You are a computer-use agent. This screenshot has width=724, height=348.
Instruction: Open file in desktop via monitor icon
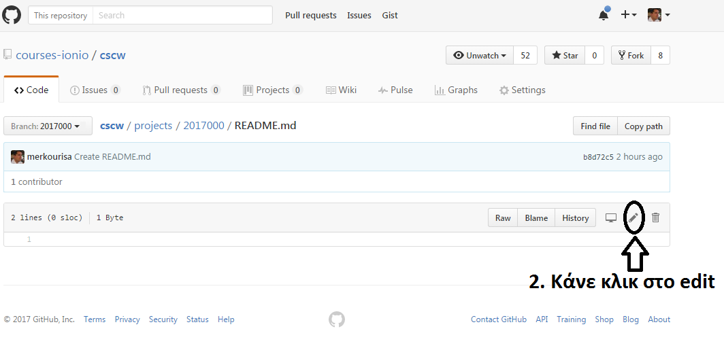click(x=611, y=217)
